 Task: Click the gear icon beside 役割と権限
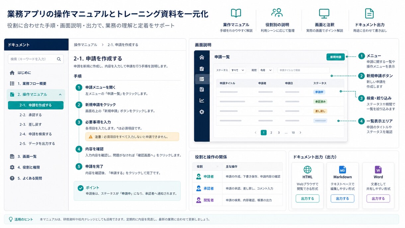coord(12,167)
